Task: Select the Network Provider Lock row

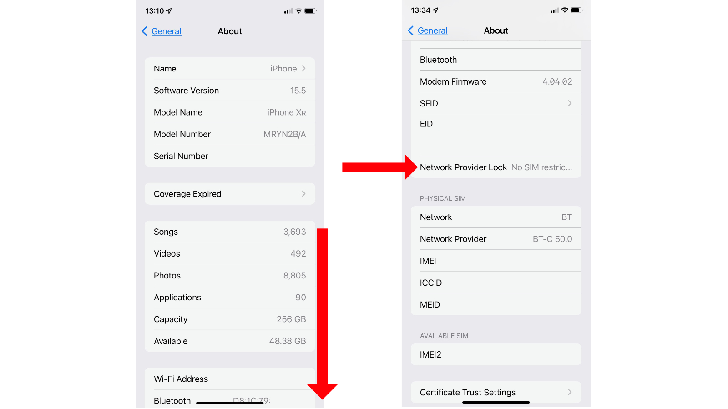Action: click(496, 167)
